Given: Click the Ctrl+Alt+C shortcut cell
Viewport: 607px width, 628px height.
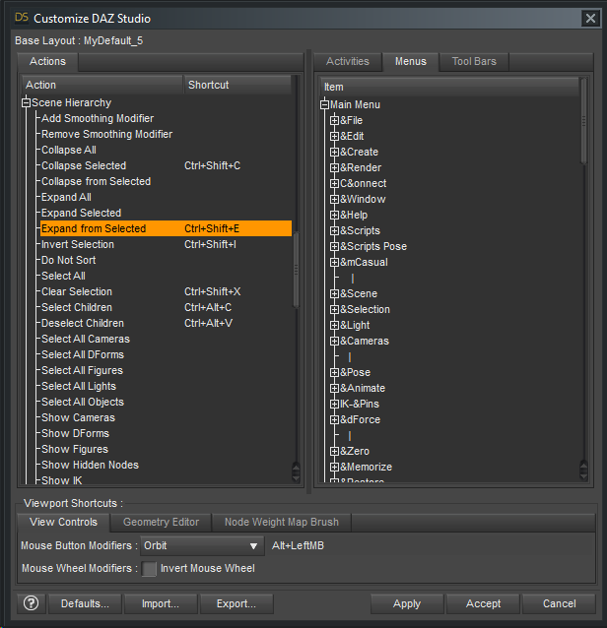Looking at the screenshot, I should [x=208, y=307].
